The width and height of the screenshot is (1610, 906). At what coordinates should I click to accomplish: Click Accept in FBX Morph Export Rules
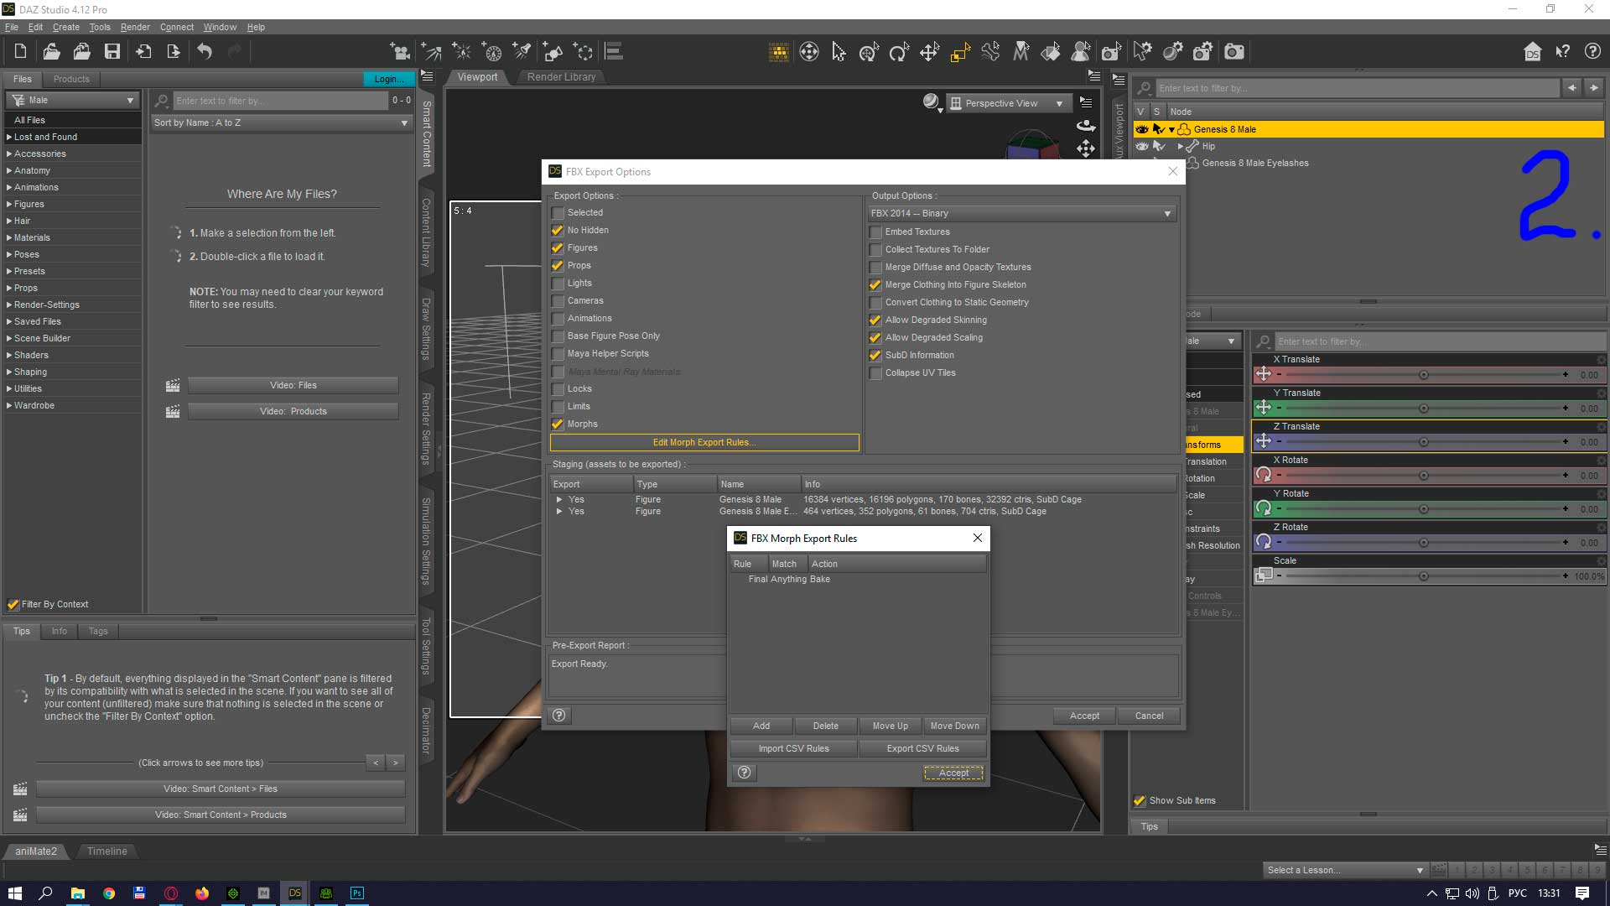[x=953, y=773]
